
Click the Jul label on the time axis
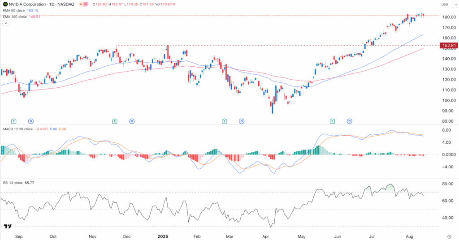pyautogui.click(x=372, y=236)
